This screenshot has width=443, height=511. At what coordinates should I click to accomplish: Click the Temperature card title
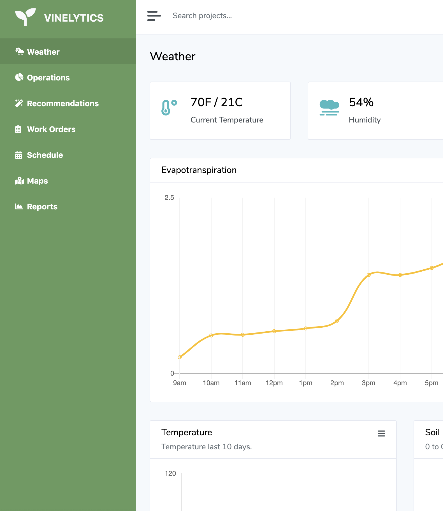click(187, 432)
